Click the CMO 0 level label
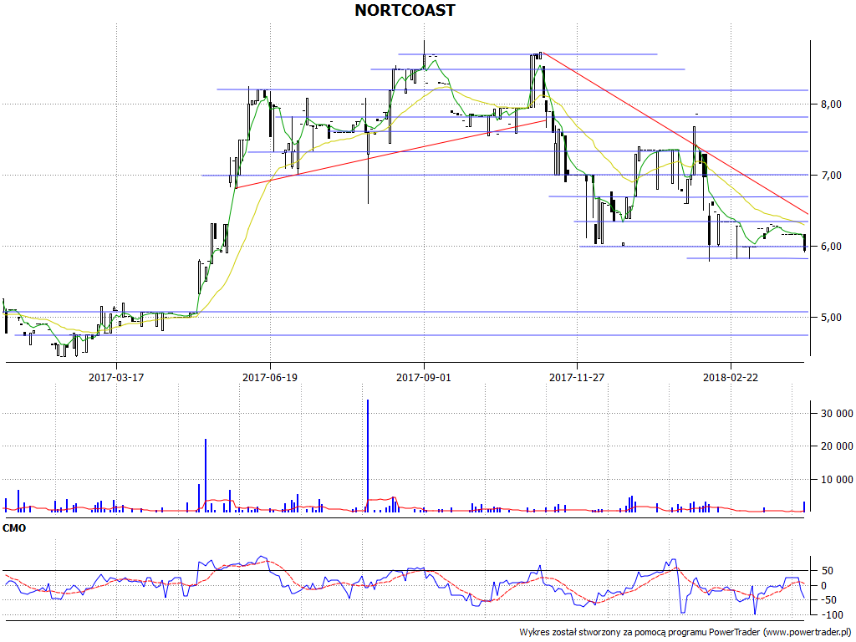The width and height of the screenshot is (856, 642). click(x=824, y=586)
